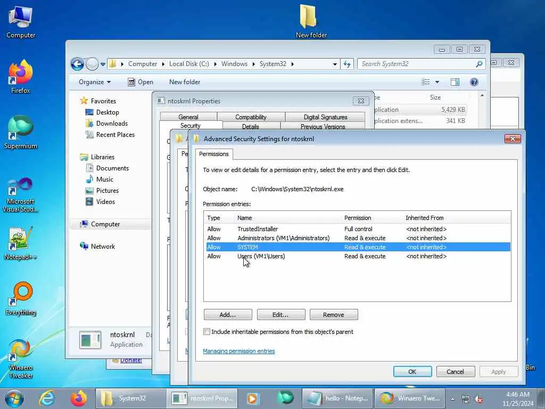
Task: Open Supermium from the taskbar
Action: coord(285,398)
